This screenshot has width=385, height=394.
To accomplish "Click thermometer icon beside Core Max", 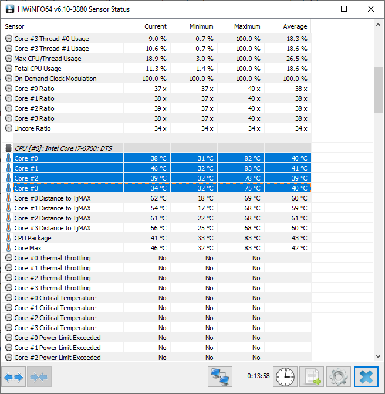I will click(9, 248).
